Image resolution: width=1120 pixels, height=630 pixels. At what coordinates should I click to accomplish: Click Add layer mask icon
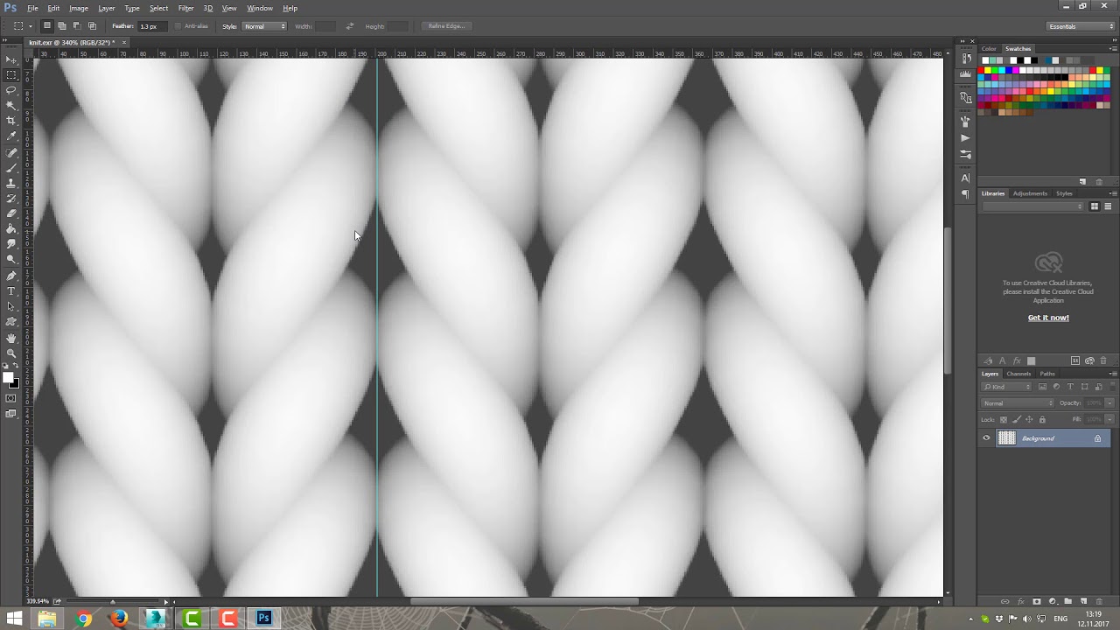point(1037,602)
